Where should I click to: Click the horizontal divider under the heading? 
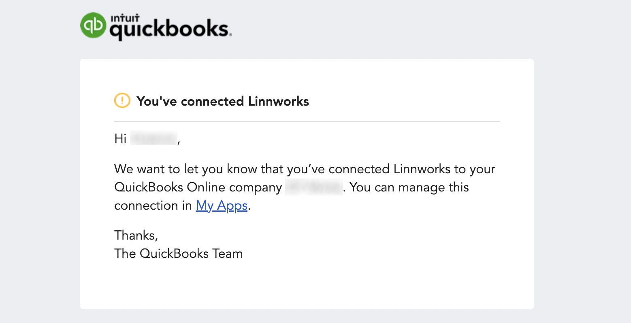click(x=307, y=121)
